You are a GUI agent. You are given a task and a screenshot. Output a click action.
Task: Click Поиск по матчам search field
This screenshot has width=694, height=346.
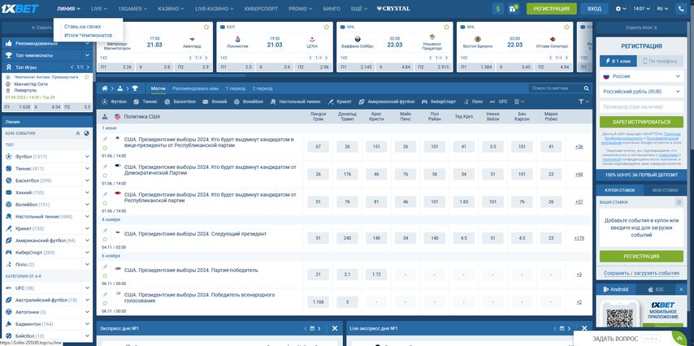[x=557, y=89]
